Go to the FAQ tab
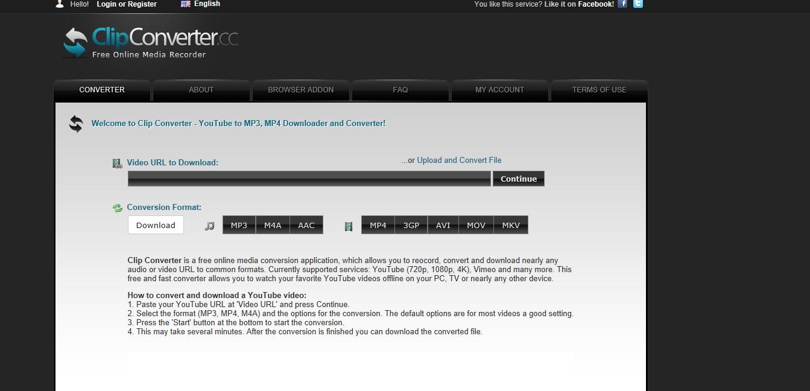This screenshot has width=810, height=391. click(400, 90)
